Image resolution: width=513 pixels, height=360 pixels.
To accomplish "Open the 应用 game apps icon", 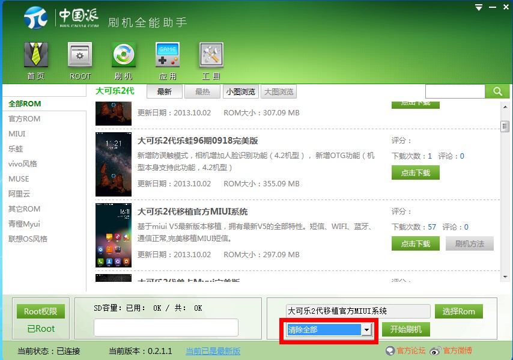I will (x=168, y=61).
